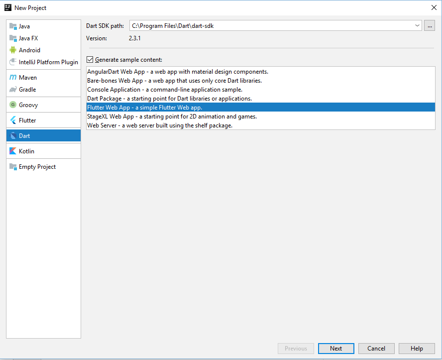Select Java FX project type label
442x360 pixels.
[x=28, y=38]
